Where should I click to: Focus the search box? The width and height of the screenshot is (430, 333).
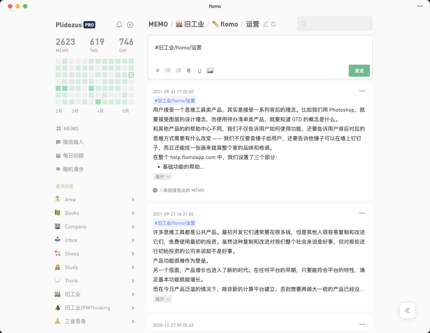[335, 24]
